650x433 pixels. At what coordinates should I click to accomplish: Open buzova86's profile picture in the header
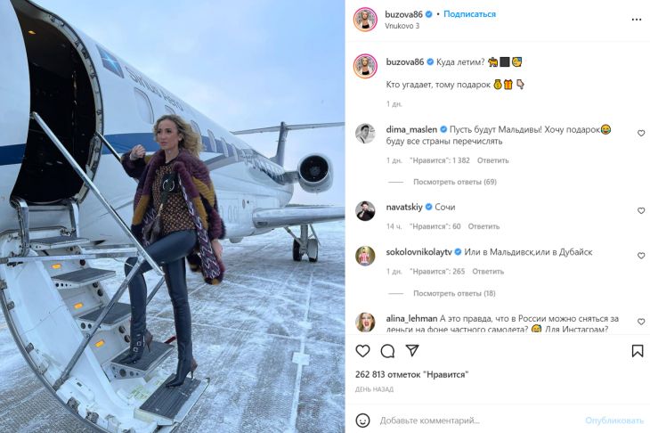[x=365, y=20]
